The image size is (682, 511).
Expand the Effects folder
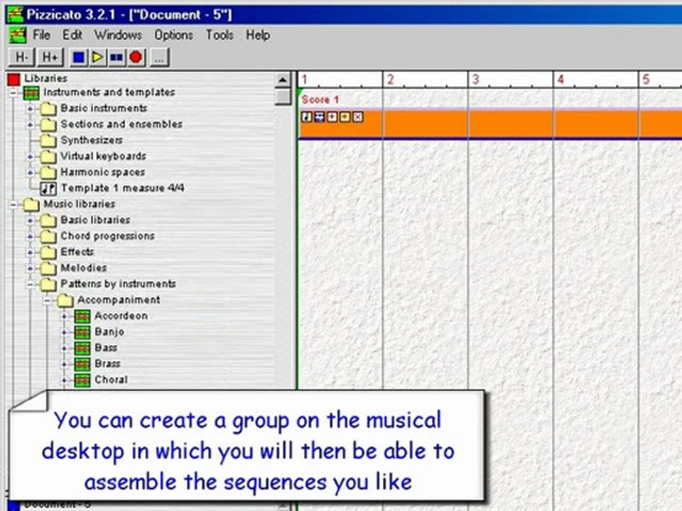pyautogui.click(x=30, y=253)
